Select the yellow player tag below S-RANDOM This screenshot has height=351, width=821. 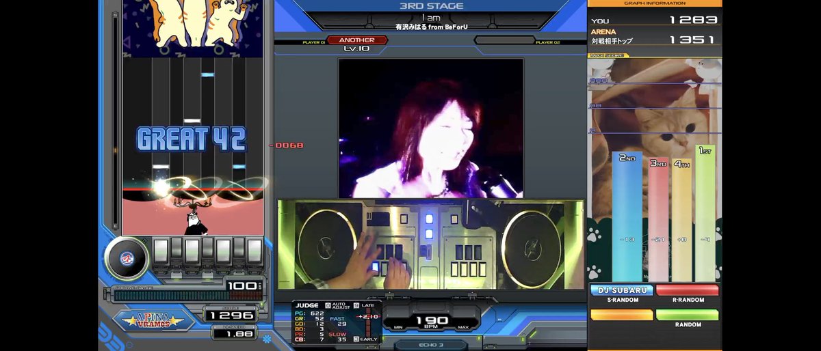tap(622, 314)
